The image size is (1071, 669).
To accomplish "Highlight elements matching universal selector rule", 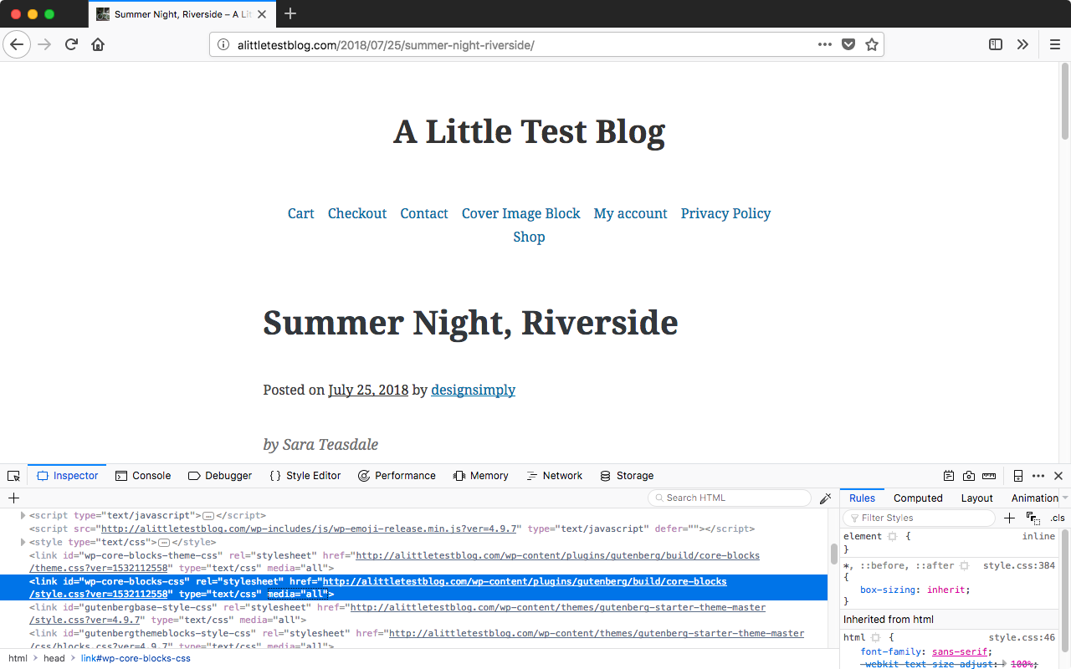I will (x=964, y=566).
